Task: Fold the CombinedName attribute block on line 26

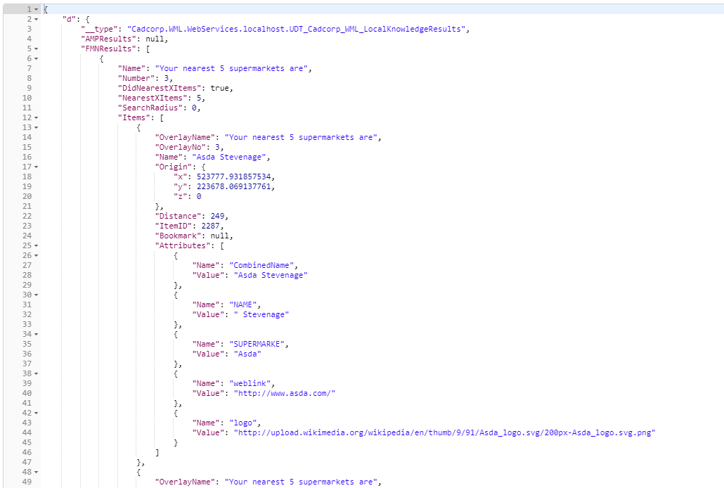Action: 37,255
